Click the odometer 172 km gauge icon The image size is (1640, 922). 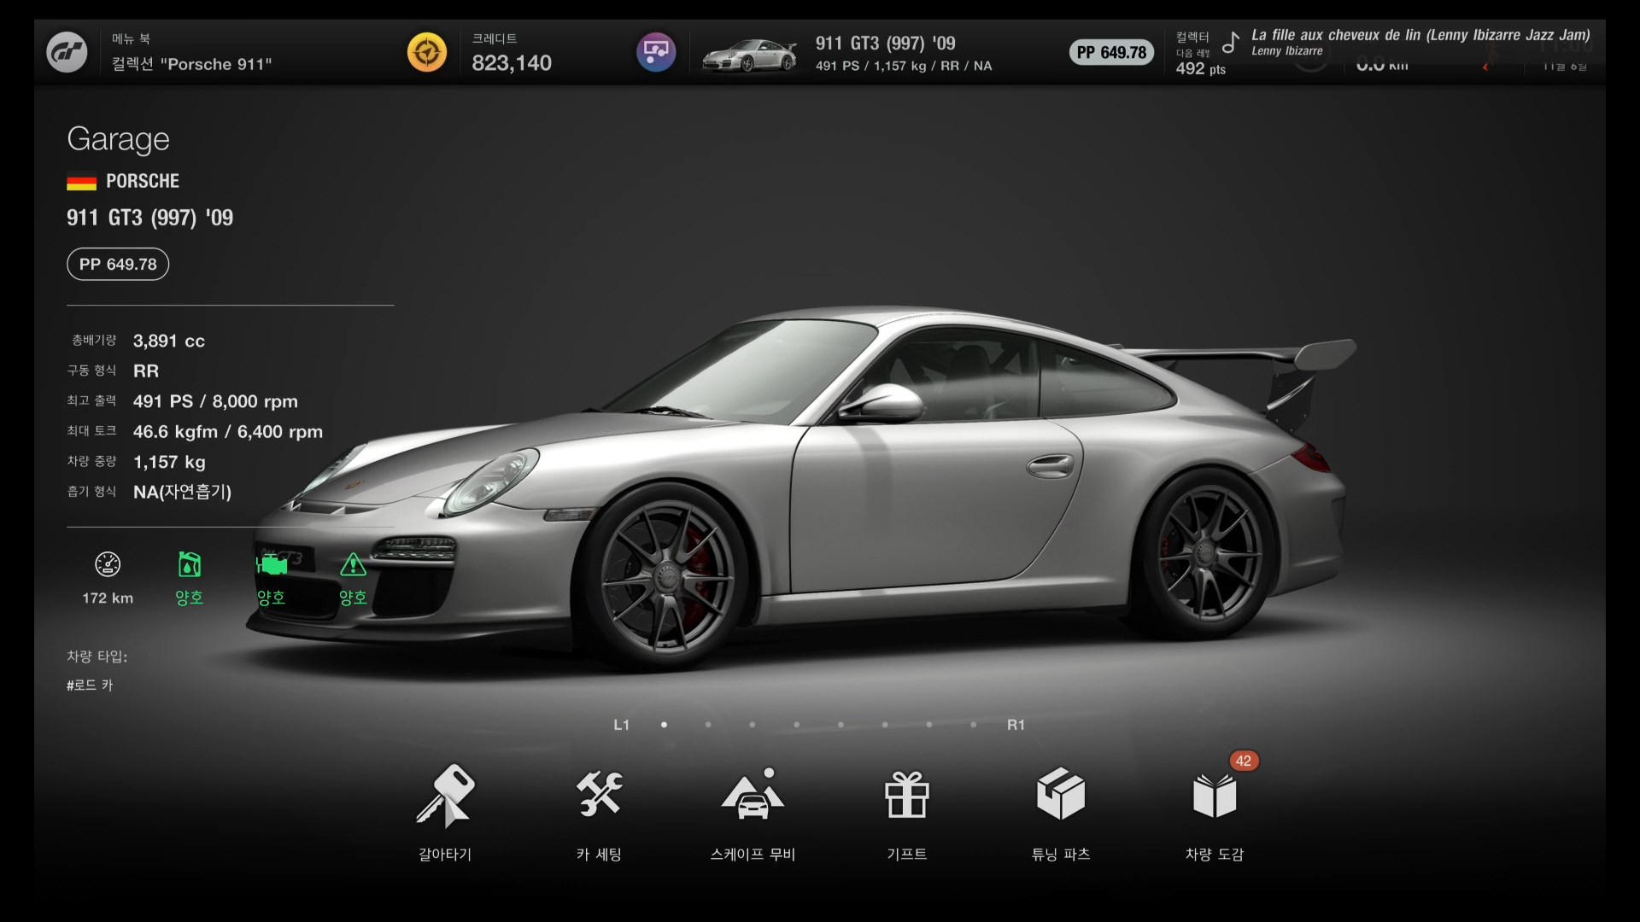pos(108,565)
